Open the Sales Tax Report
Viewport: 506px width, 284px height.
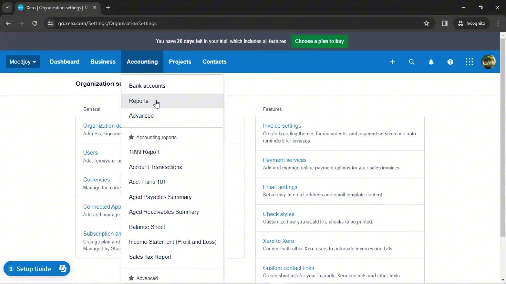[172, 257]
